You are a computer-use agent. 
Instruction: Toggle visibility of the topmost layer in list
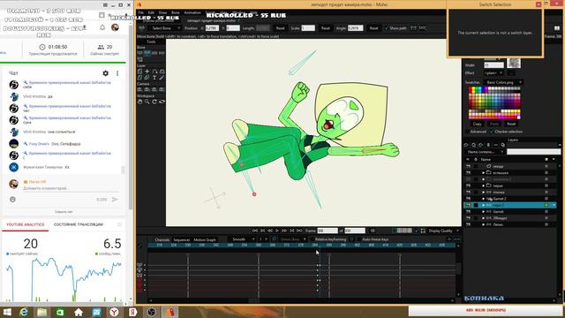pos(468,166)
